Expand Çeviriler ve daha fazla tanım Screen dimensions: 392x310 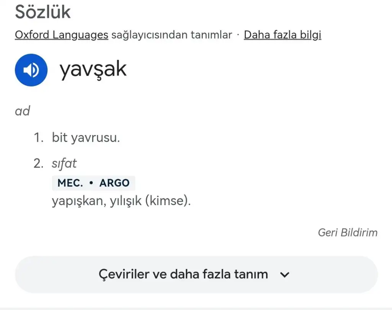click(184, 274)
